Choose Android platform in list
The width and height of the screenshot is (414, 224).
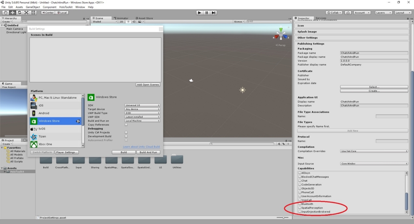pos(55,113)
